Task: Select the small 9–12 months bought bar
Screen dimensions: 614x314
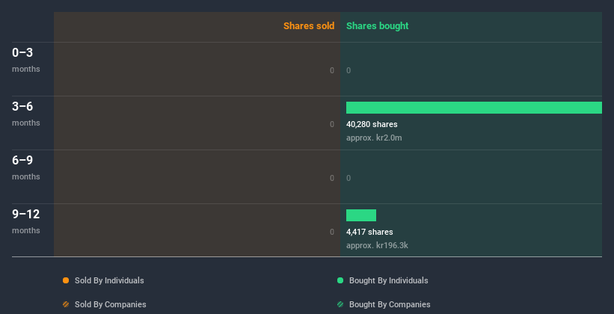Action: coord(361,215)
